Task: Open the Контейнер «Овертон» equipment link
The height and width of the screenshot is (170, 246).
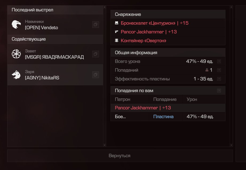Action: pyautogui.click(x=143, y=41)
